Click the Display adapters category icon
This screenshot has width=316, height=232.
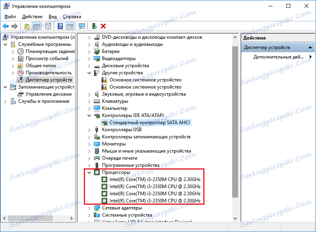tap(97, 58)
